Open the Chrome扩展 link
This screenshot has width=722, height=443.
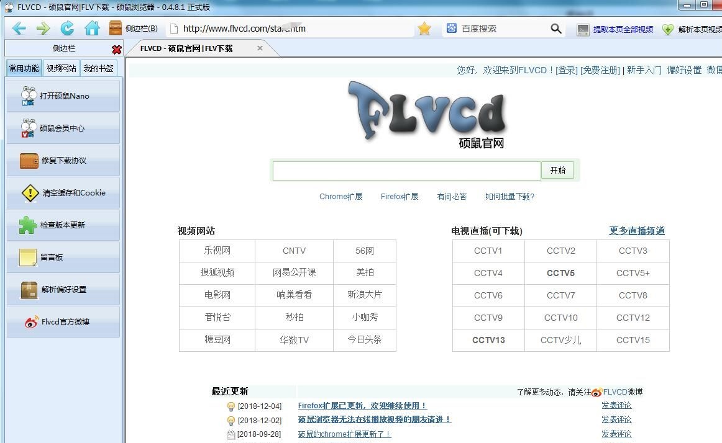340,197
